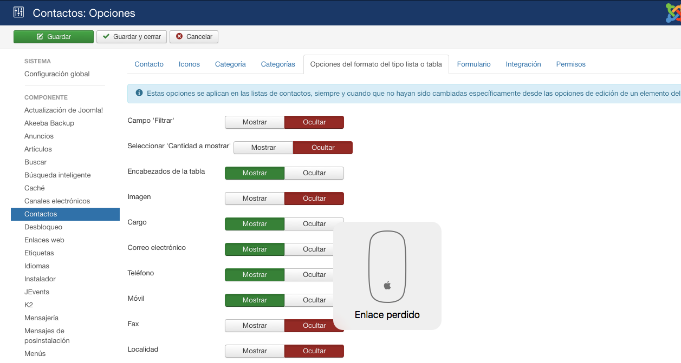Click the sliders options icon in header

[18, 12]
